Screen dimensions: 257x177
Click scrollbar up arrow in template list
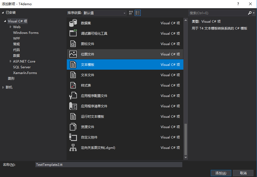pyautogui.click(x=186, y=20)
